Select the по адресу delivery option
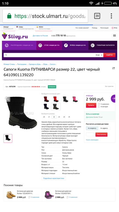The width and height of the screenshot is (119, 212). [104, 128]
